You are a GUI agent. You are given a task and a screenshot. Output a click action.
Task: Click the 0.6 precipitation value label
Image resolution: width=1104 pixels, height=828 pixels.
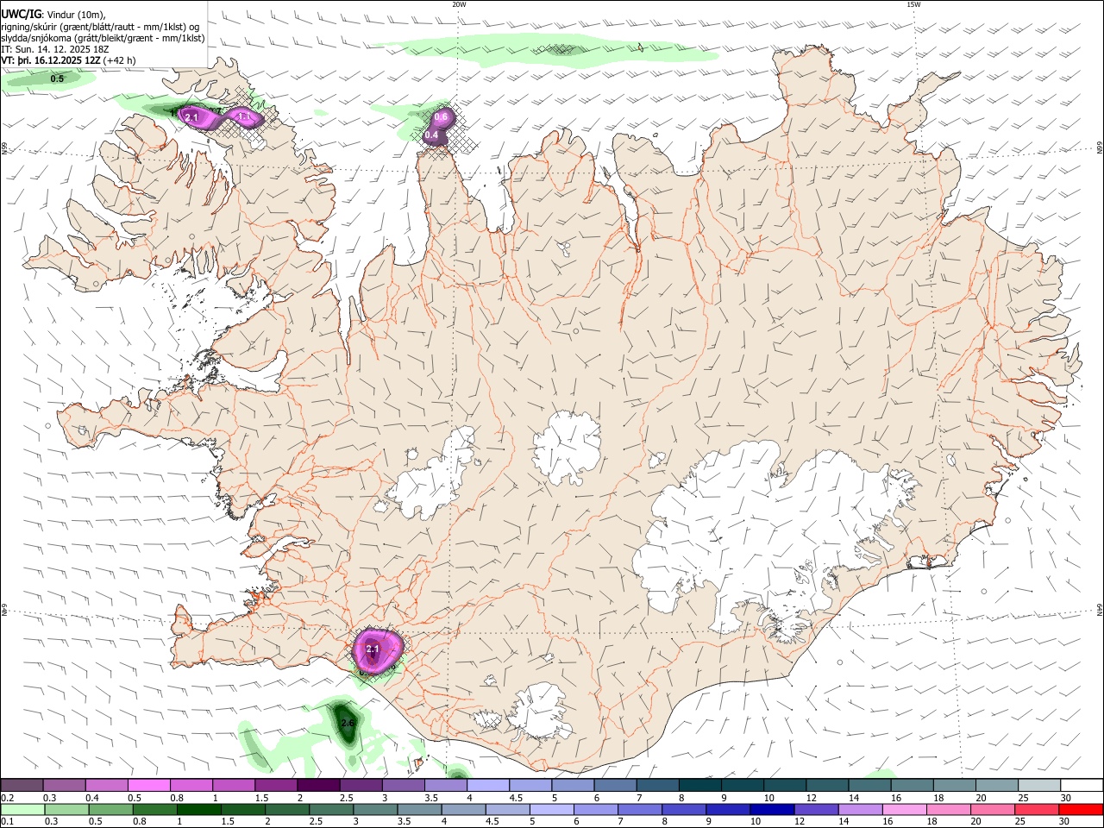441,116
